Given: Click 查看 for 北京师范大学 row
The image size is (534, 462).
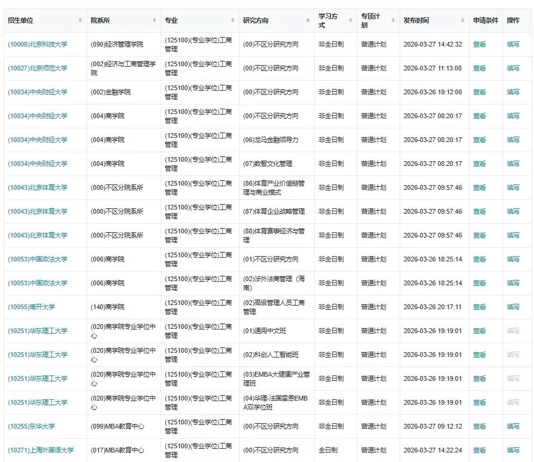Looking at the screenshot, I should (x=479, y=68).
